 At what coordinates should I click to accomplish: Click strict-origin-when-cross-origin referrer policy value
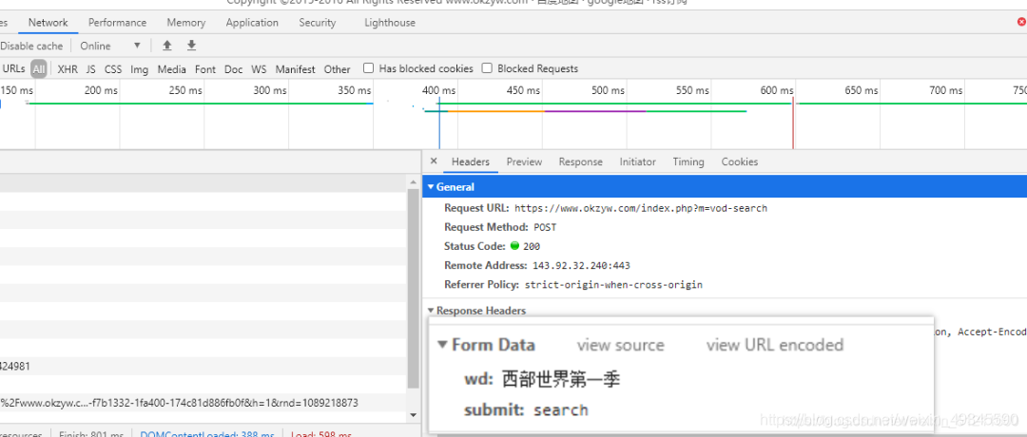pyautogui.click(x=613, y=285)
